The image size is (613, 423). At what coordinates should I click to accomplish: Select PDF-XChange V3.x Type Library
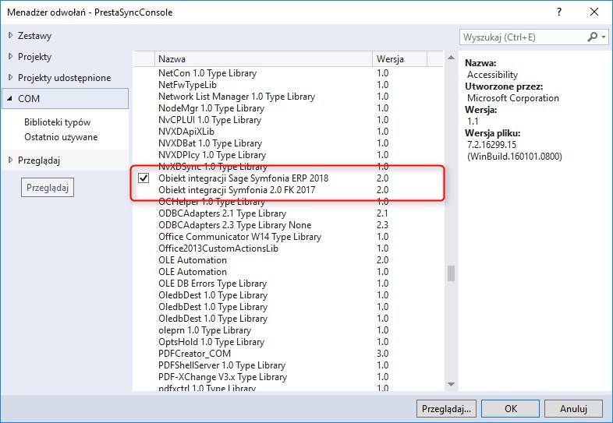click(289, 377)
